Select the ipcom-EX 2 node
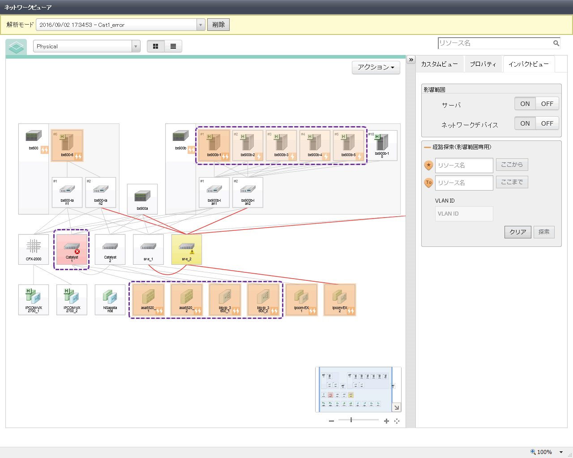 point(340,300)
